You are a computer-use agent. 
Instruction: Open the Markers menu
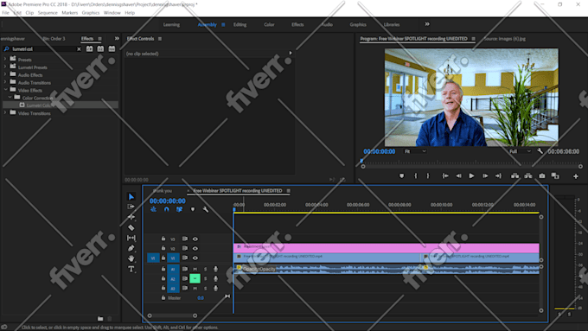(70, 13)
